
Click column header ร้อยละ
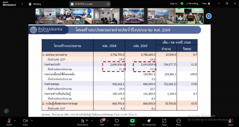pyautogui.click(x=187, y=49)
